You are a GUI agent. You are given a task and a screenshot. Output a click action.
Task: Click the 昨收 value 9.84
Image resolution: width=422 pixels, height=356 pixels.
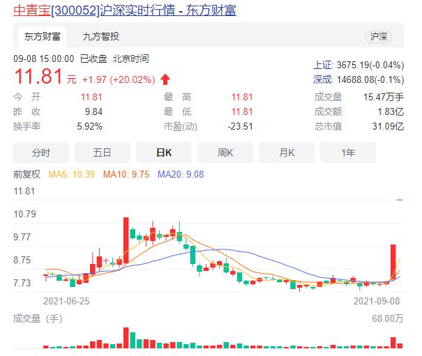(93, 111)
